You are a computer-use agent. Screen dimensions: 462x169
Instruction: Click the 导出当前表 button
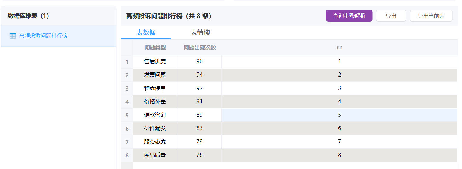click(431, 16)
